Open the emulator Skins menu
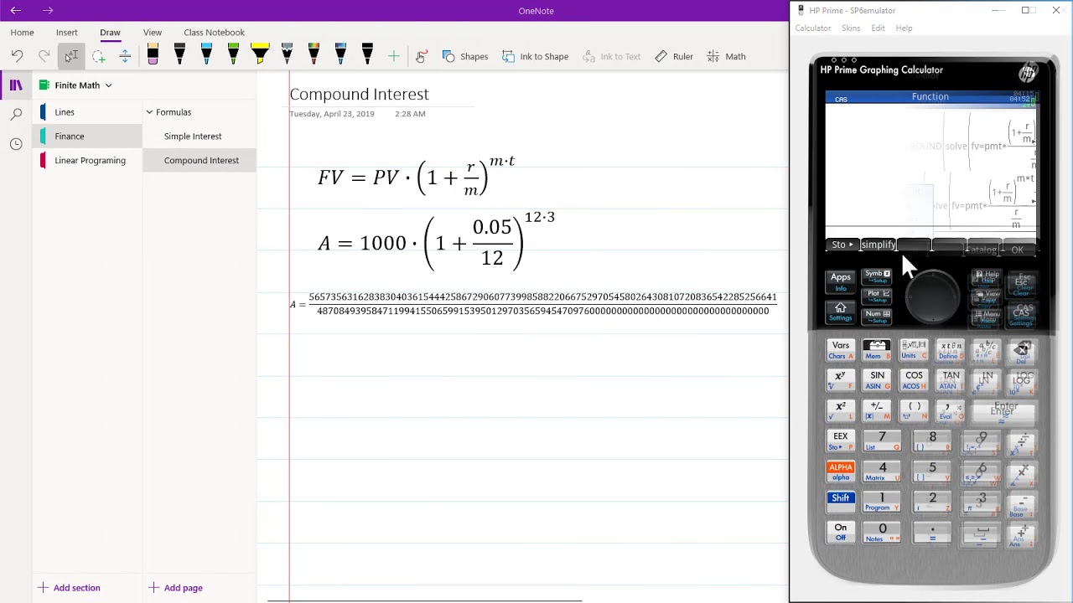This screenshot has height=603, width=1073. (x=851, y=28)
